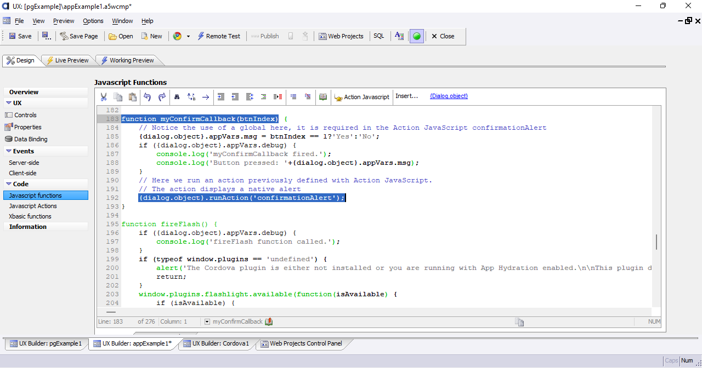
Task: Click the auto-indent code icon
Action: 250,97
